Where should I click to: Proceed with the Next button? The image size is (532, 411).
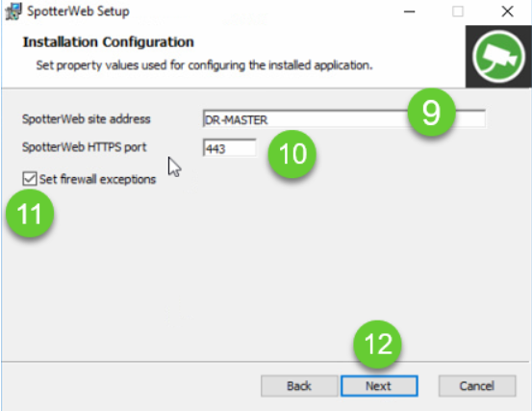(x=379, y=386)
